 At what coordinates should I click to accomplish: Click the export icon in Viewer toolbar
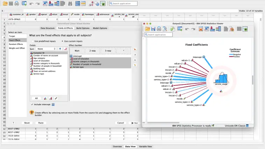172,29
